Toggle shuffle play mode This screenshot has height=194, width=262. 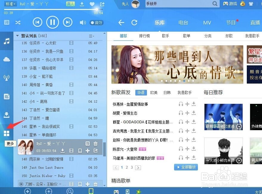point(18,22)
